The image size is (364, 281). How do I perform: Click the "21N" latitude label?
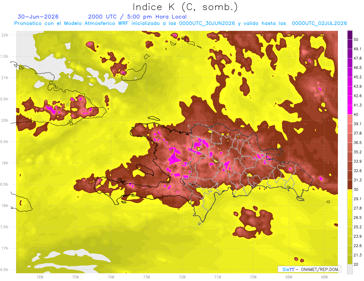pos(5,78)
